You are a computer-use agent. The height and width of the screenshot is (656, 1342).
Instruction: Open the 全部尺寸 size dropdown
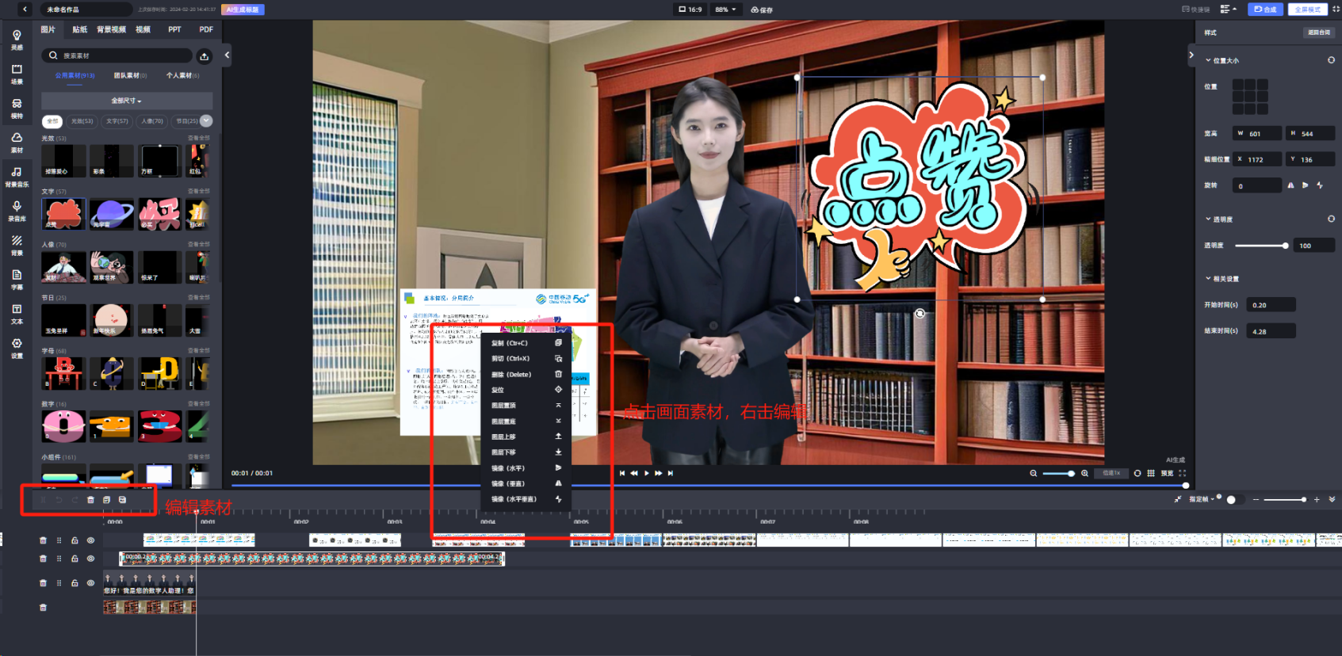pyautogui.click(x=127, y=101)
